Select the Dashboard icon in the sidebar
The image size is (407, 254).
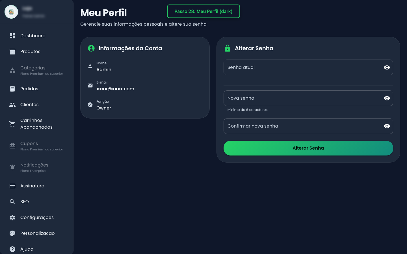(x=12, y=36)
